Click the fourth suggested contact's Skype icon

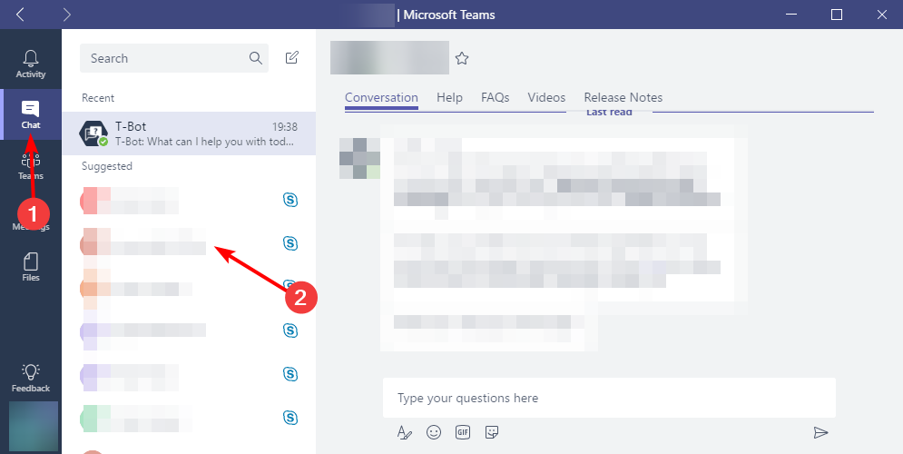pyautogui.click(x=290, y=331)
